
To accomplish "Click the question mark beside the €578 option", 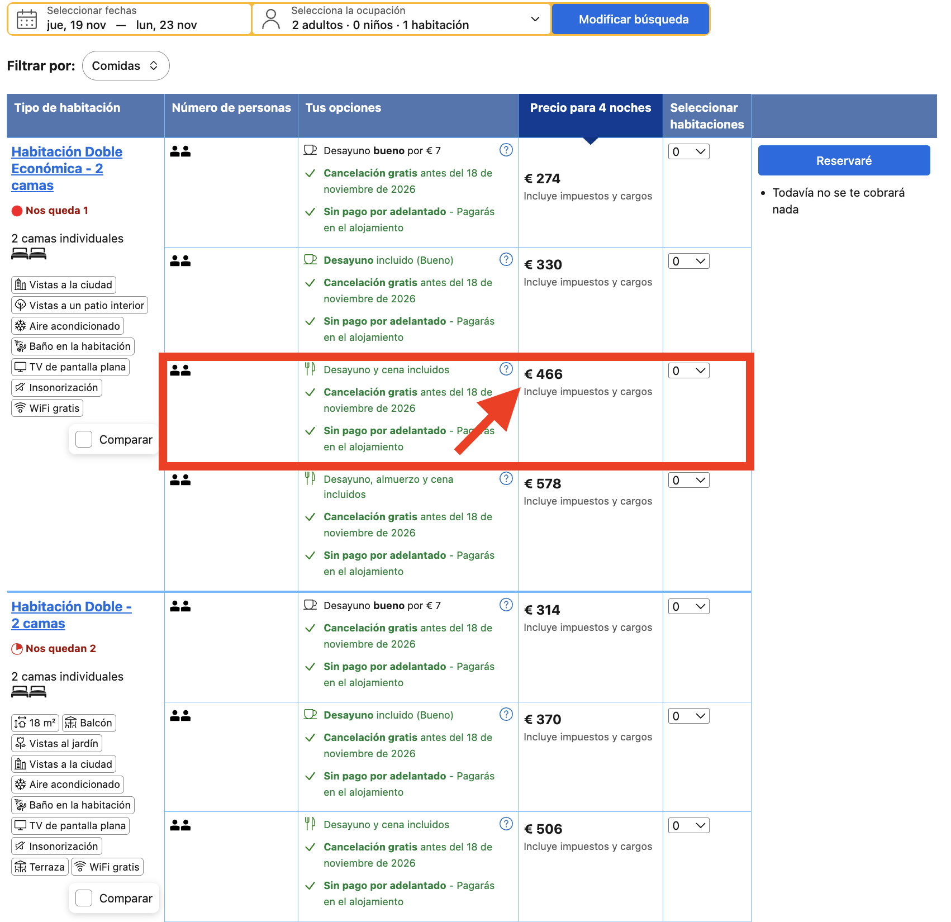I will coord(506,478).
